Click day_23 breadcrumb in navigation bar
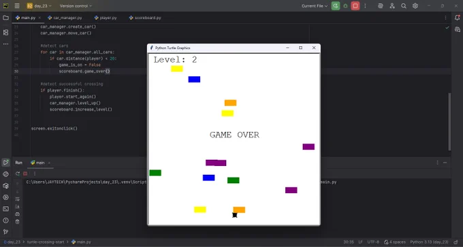This screenshot has height=247, width=463. 12,242
